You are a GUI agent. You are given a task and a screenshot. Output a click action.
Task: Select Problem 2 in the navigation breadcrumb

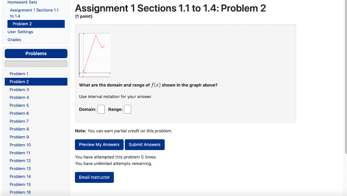22,24
